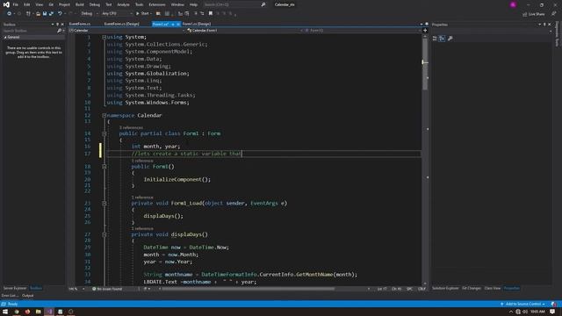Image resolution: width=562 pixels, height=316 pixels.
Task: Click the navigate backward toolbar icon
Action: tap(9, 14)
